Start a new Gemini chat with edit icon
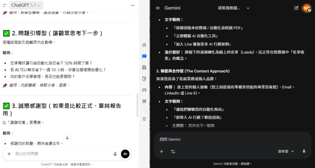This screenshot has height=168, width=315. [x=296, y=8]
